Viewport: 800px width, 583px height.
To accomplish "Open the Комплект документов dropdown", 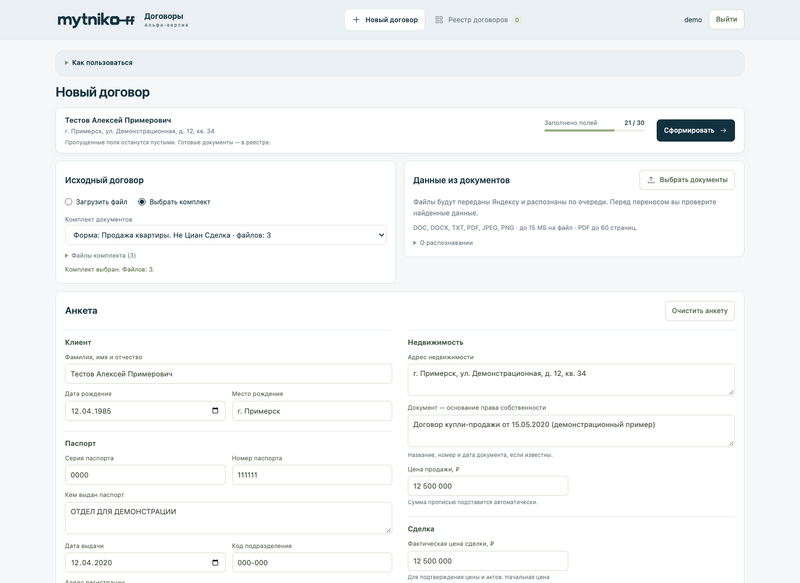I will tap(226, 235).
